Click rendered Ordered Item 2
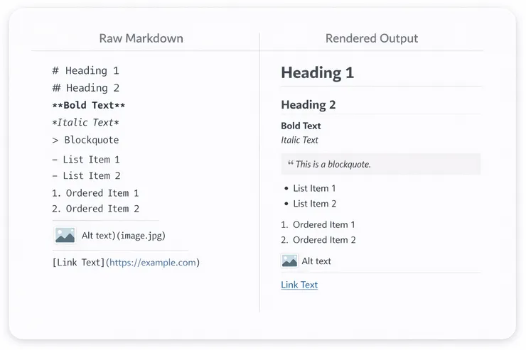 click(323, 240)
